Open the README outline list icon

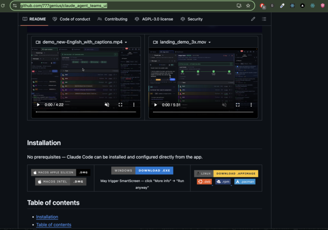click(264, 19)
